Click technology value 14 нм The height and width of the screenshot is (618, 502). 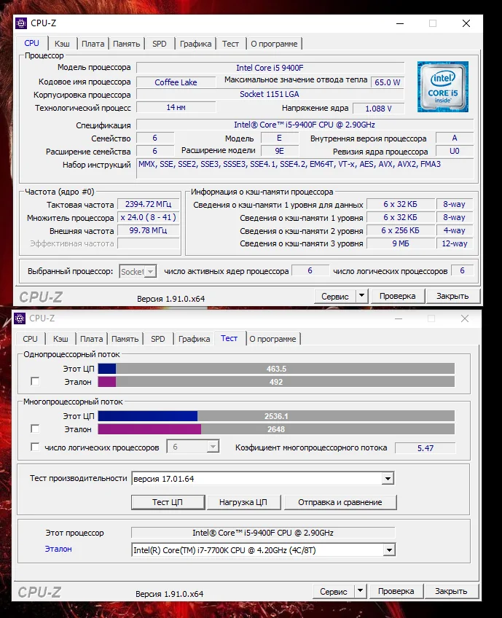[x=176, y=107]
